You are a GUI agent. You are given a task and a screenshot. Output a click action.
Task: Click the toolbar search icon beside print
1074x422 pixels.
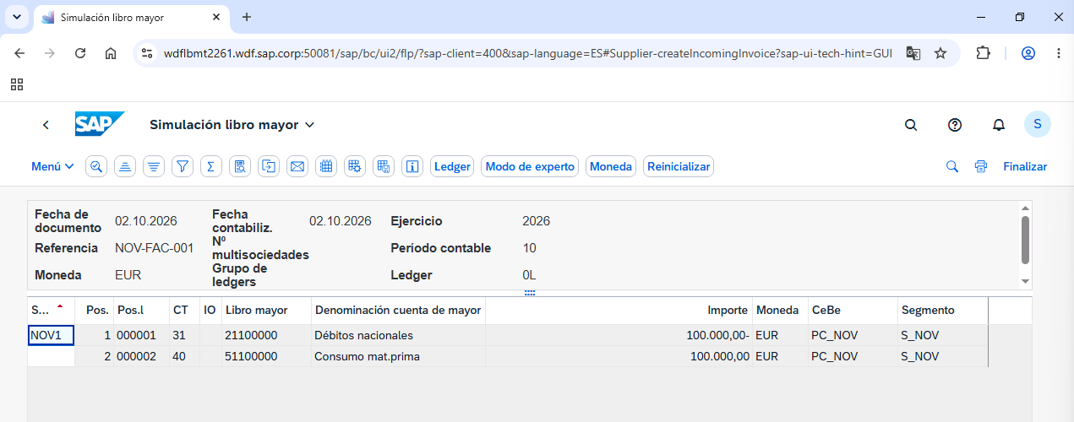click(x=952, y=166)
